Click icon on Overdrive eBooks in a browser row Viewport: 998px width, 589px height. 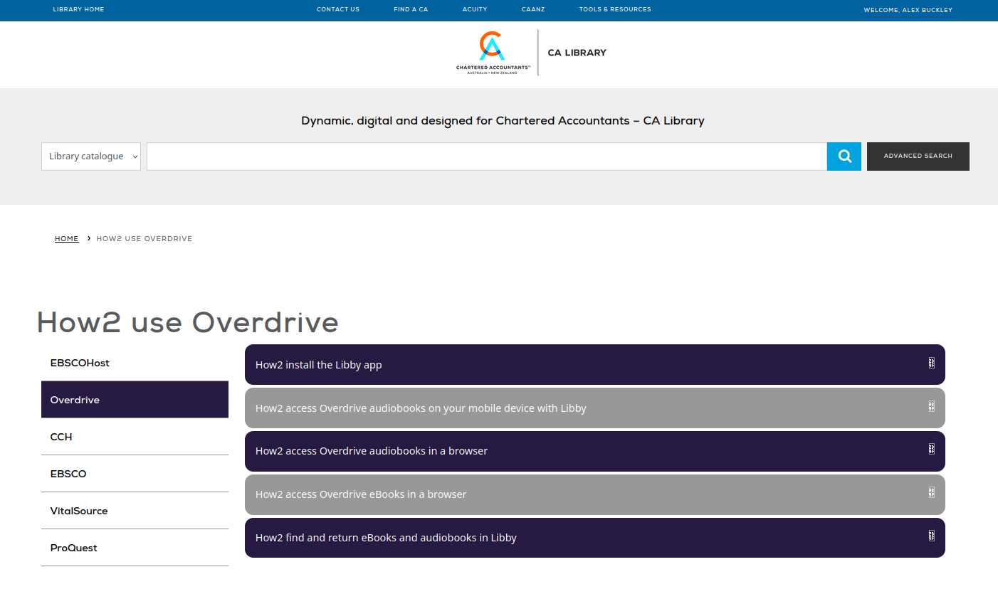point(931,492)
